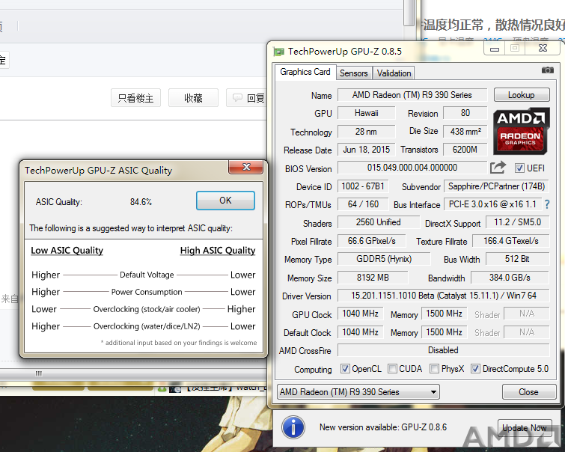
Task: Click Texture Fillrate value 166.4 GTexel/s
Action: pos(510,241)
